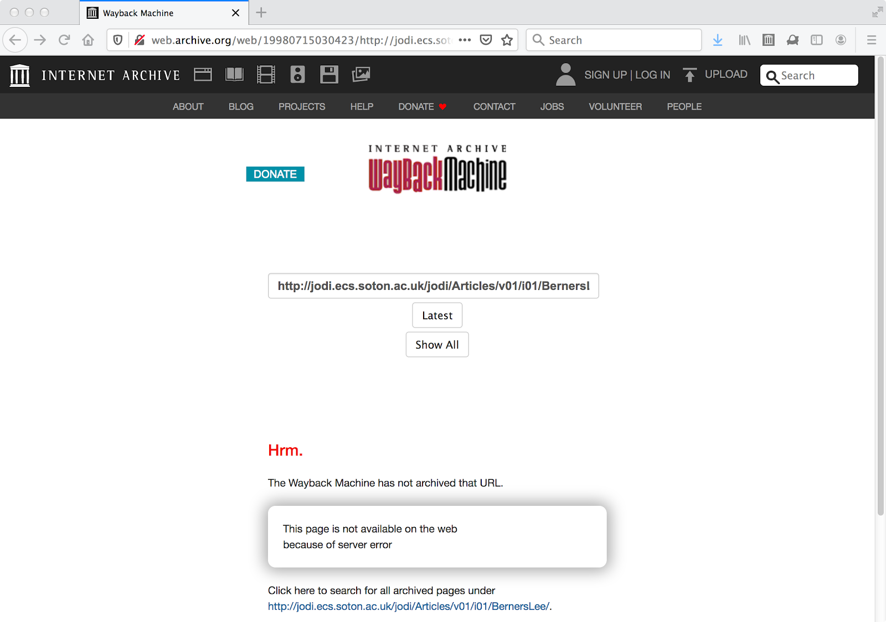Viewport: 886px width, 622px height.
Task: Click the Show All button
Action: (x=437, y=345)
